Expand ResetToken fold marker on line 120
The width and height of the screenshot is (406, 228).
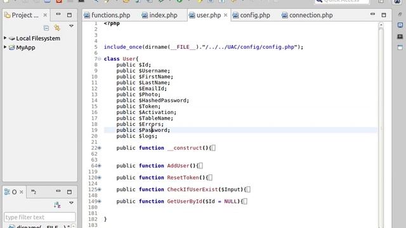(x=100, y=178)
